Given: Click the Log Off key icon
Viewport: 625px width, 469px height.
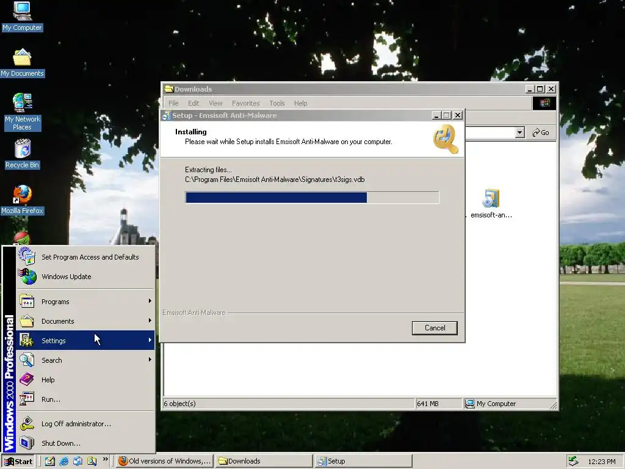Looking at the screenshot, I should 27,423.
